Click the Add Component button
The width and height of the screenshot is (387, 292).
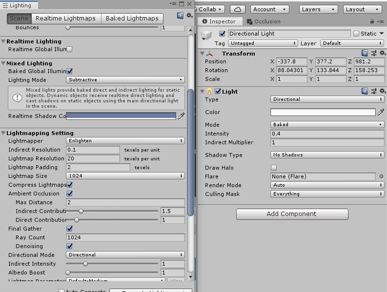pos(292,214)
